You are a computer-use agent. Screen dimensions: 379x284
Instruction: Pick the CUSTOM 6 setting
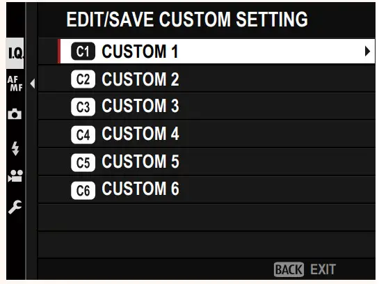coord(207,189)
